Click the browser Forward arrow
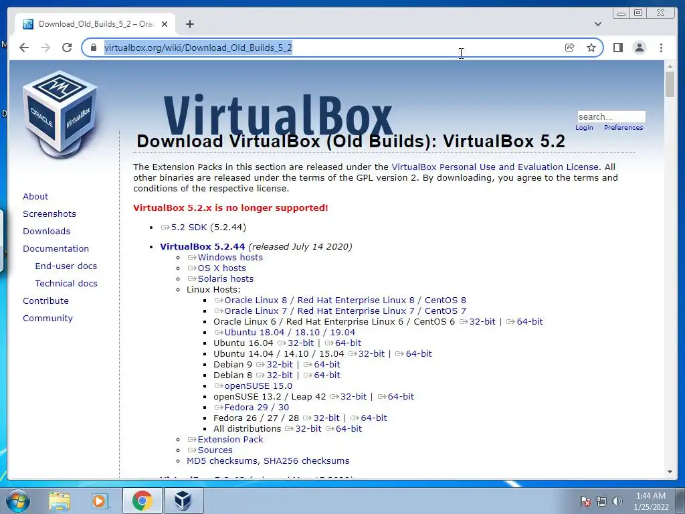The height and width of the screenshot is (514, 685). click(45, 48)
